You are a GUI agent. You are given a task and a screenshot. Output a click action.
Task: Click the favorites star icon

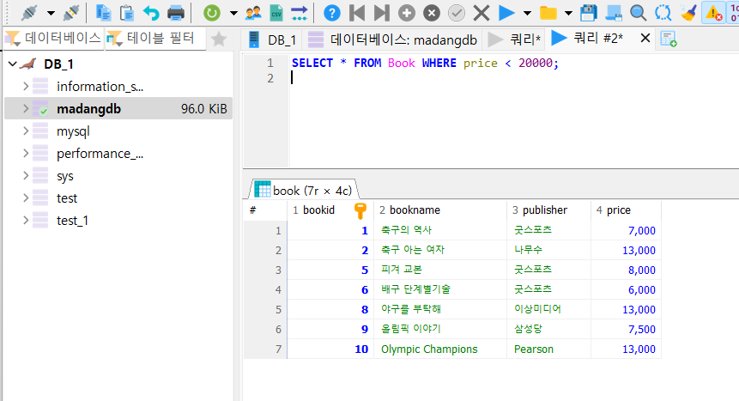point(219,39)
